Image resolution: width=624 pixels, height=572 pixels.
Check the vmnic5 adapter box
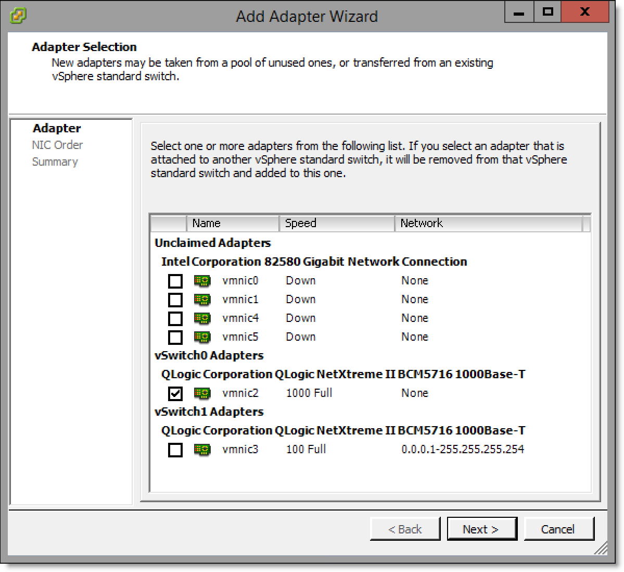pos(175,338)
